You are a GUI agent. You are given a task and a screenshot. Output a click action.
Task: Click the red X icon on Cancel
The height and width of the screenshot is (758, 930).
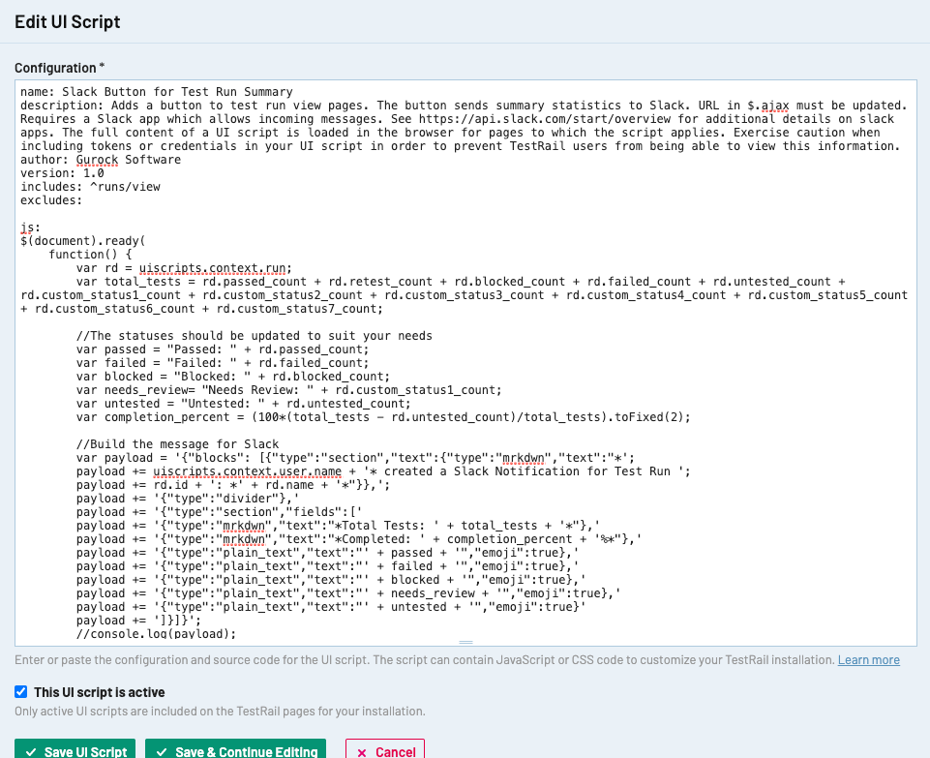(x=362, y=751)
